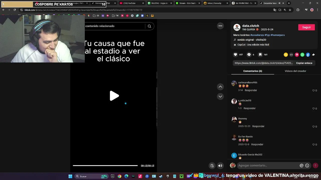321x180 pixels.
Task: Switch to the YouTube browser tab
Action: click(131, 3)
